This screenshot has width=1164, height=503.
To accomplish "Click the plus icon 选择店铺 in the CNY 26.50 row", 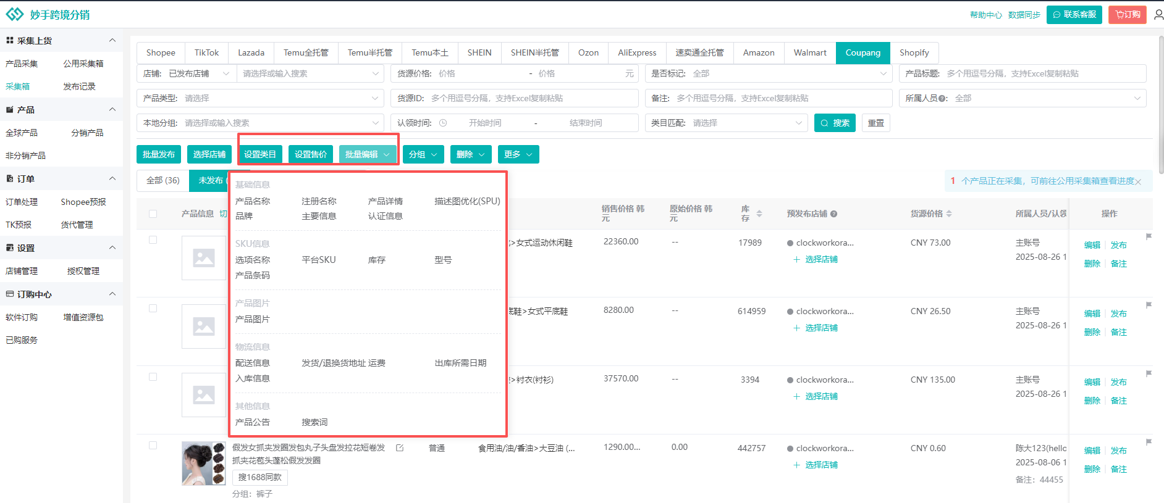I will (x=797, y=328).
